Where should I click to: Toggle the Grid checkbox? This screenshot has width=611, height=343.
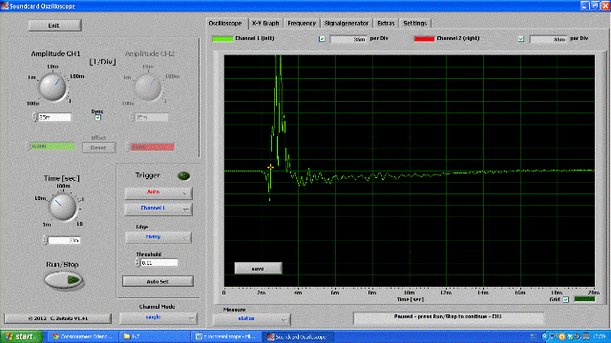point(566,299)
